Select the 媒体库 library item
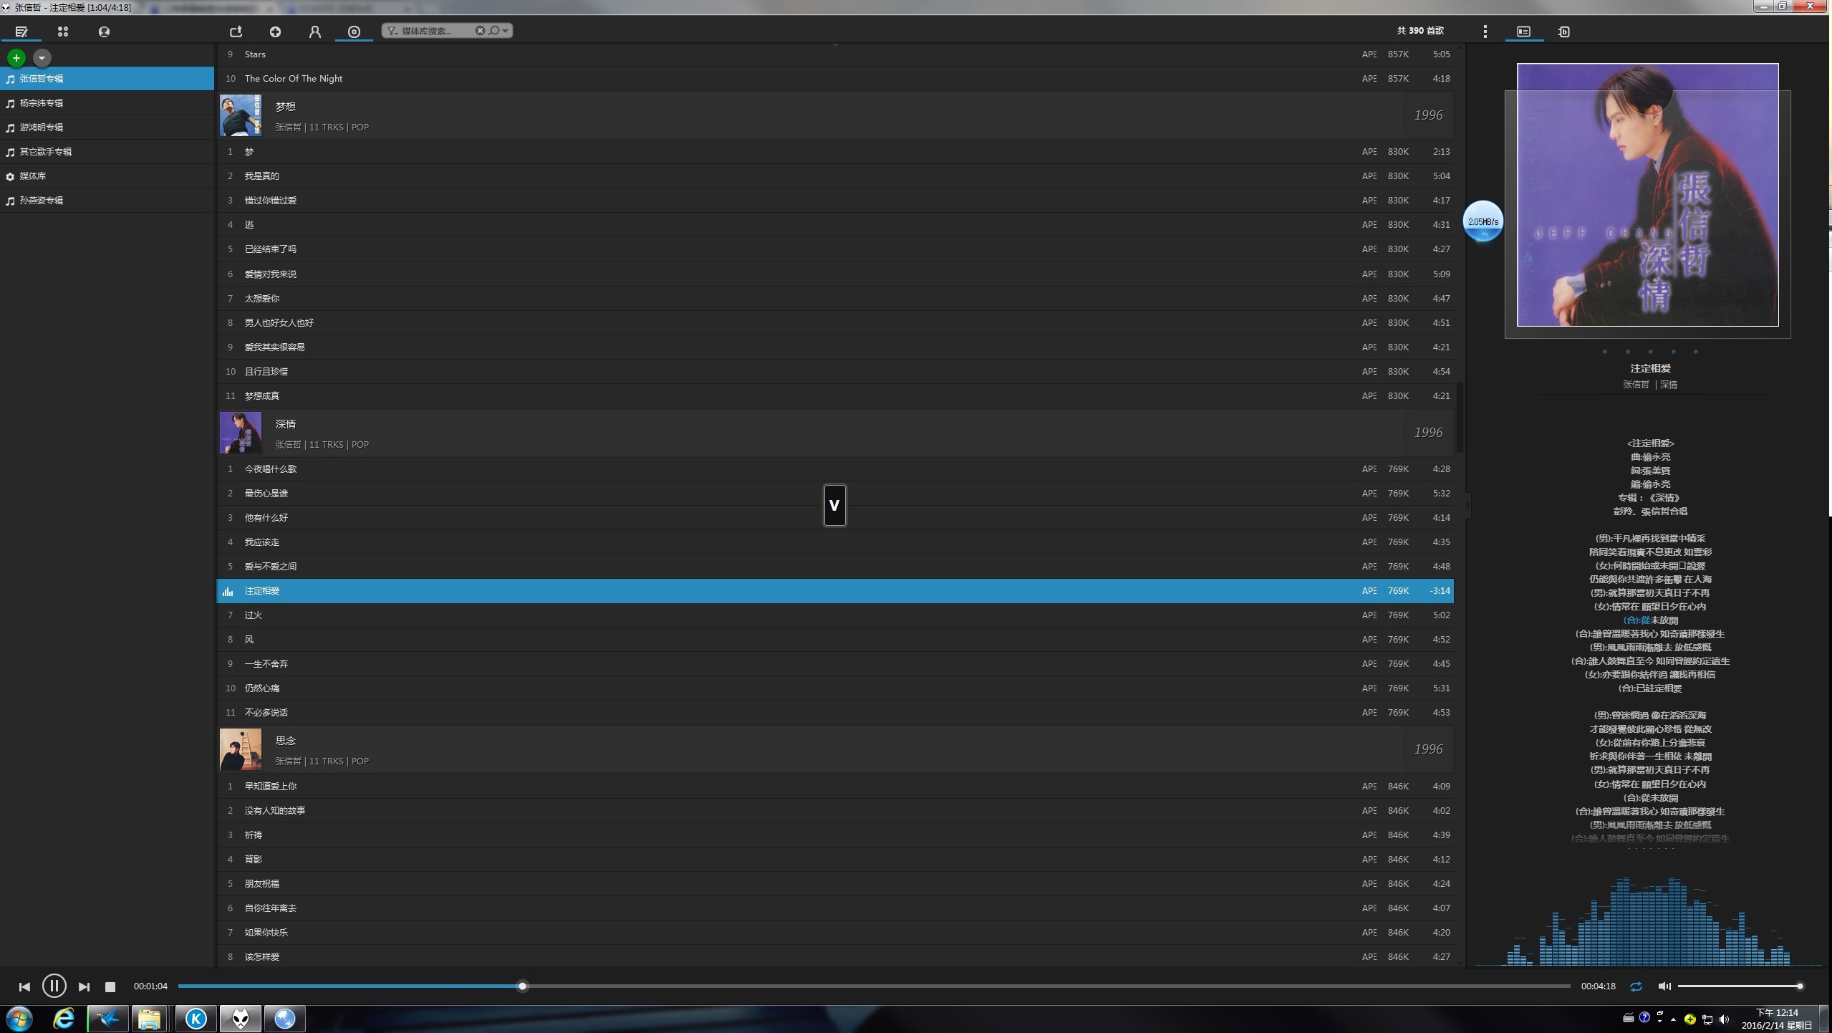This screenshot has height=1033, width=1832. tap(33, 176)
